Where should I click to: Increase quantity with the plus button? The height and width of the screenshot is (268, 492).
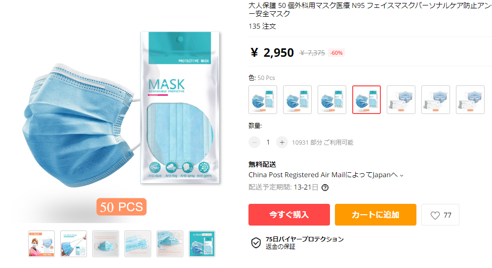point(282,142)
